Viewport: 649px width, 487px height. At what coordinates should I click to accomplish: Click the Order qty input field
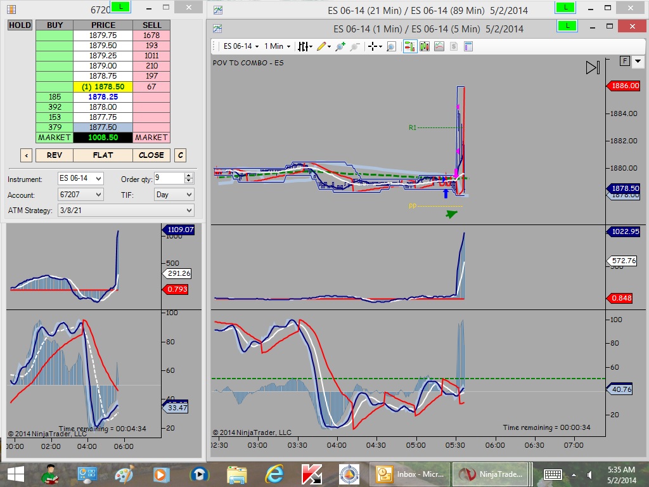point(169,178)
